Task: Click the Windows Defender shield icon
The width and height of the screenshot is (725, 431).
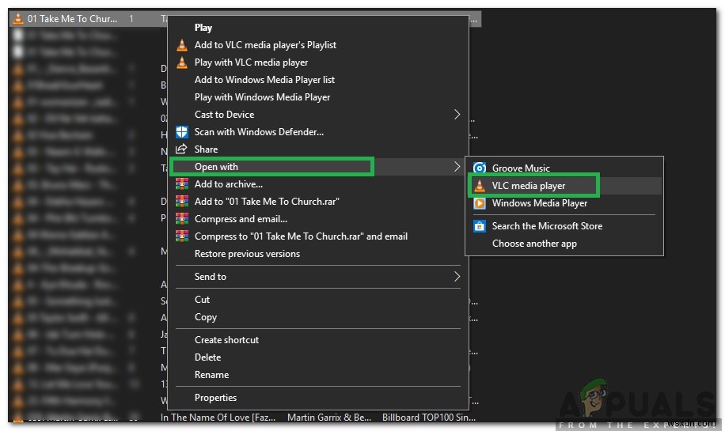Action: click(x=182, y=131)
